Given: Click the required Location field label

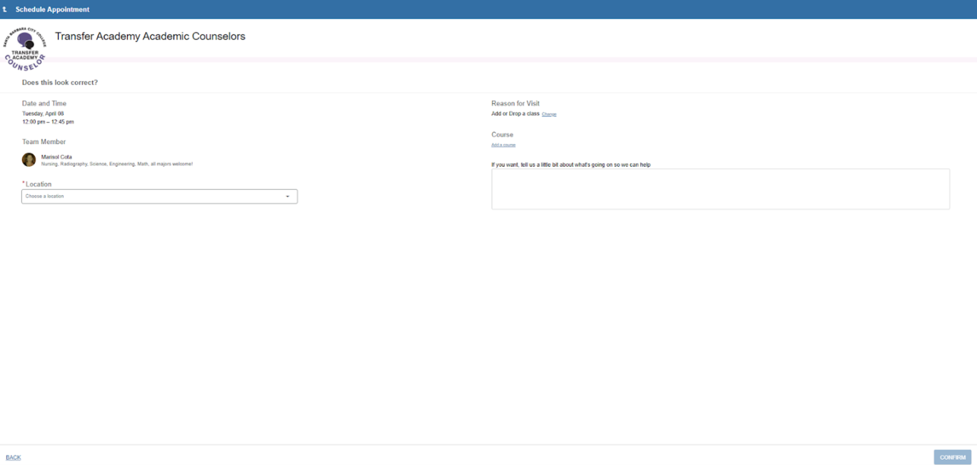Looking at the screenshot, I should (x=38, y=184).
